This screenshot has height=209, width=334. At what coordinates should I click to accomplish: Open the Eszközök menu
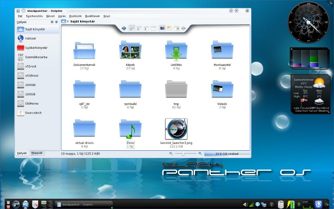tap(75, 16)
